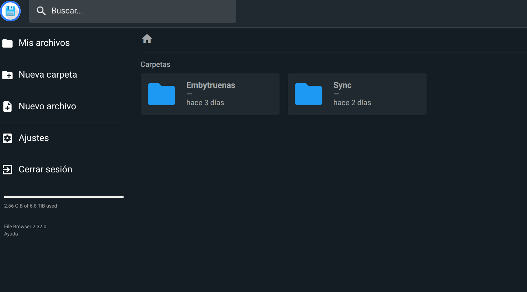
Task: Click the folder-plus icon for Nueva carpeta
Action: [x=8, y=75]
